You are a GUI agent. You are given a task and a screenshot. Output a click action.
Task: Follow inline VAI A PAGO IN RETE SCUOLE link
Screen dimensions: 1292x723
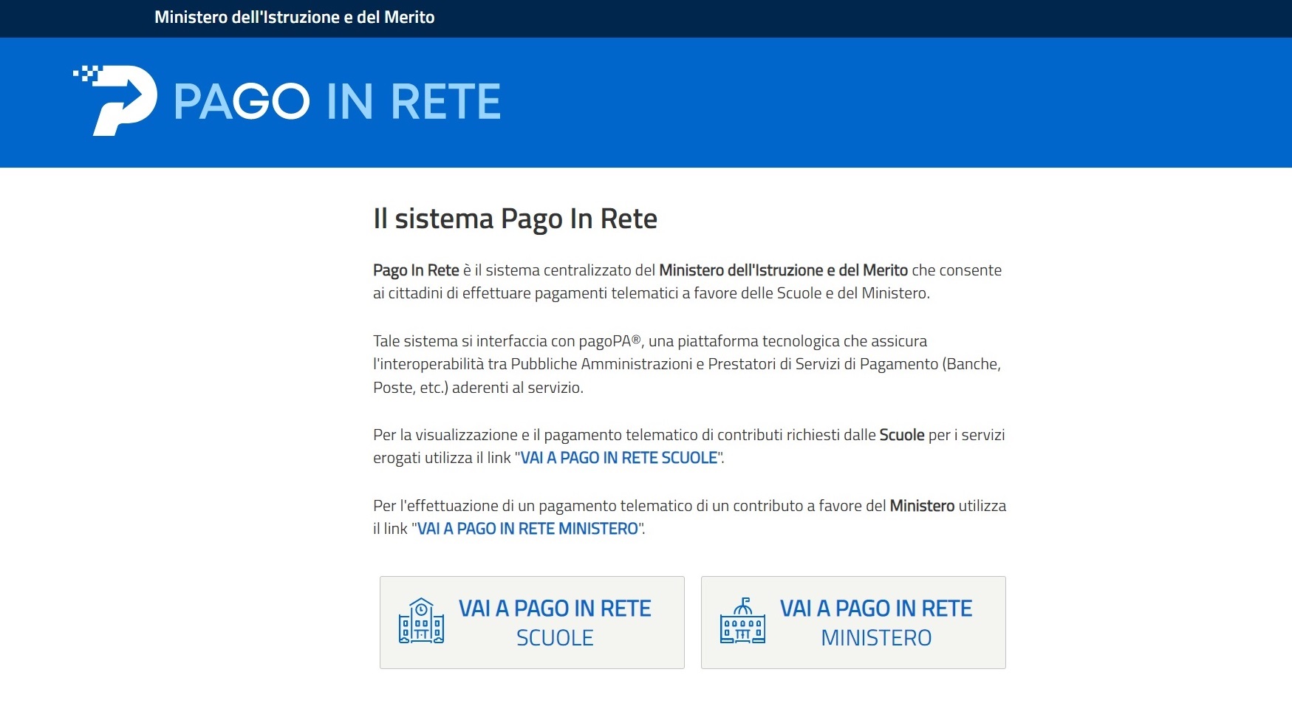(619, 458)
